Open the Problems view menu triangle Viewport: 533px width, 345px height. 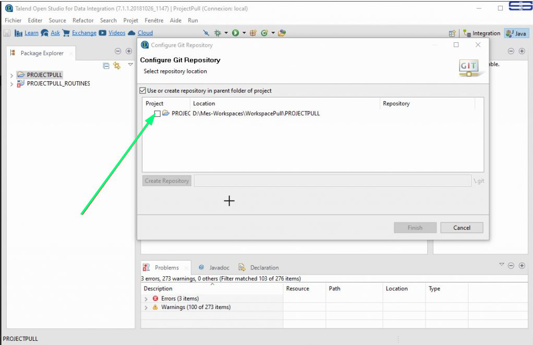501,264
